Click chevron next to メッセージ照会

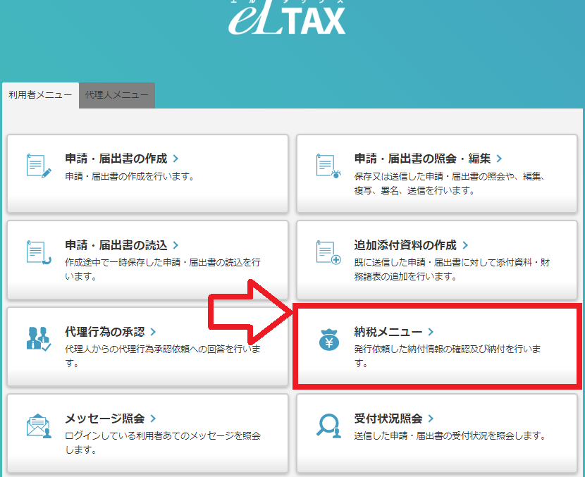(153, 419)
